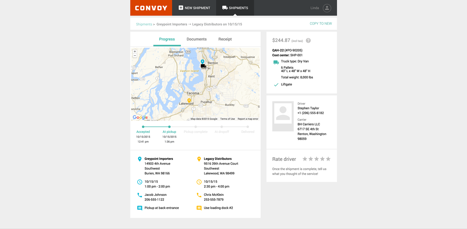Image resolution: width=467 pixels, height=229 pixels.
Task: Start a NEW SHIPMENT
Action: coord(194,7)
